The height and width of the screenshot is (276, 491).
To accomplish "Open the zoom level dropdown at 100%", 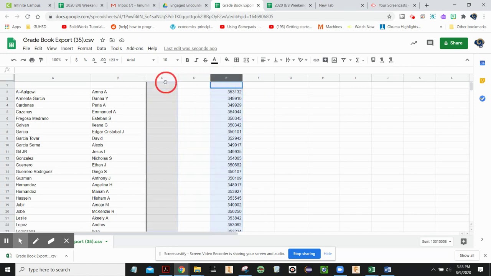I will tap(60, 60).
